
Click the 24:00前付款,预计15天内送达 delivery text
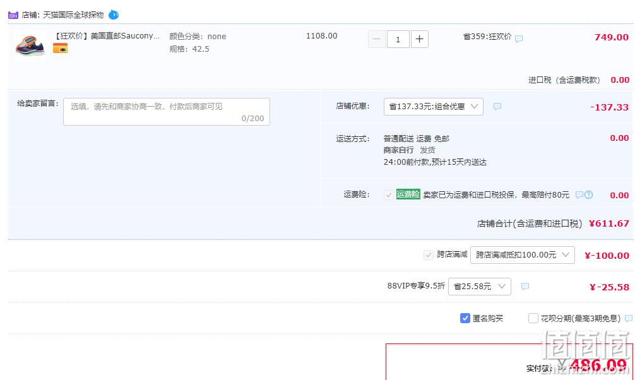coord(435,162)
